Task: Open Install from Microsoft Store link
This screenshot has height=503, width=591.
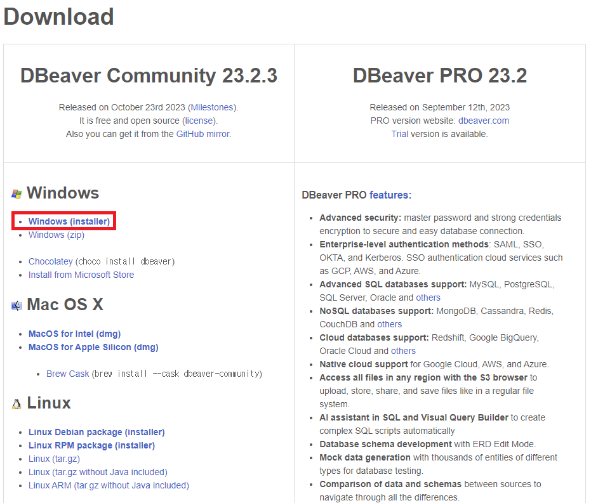Action: [x=81, y=275]
